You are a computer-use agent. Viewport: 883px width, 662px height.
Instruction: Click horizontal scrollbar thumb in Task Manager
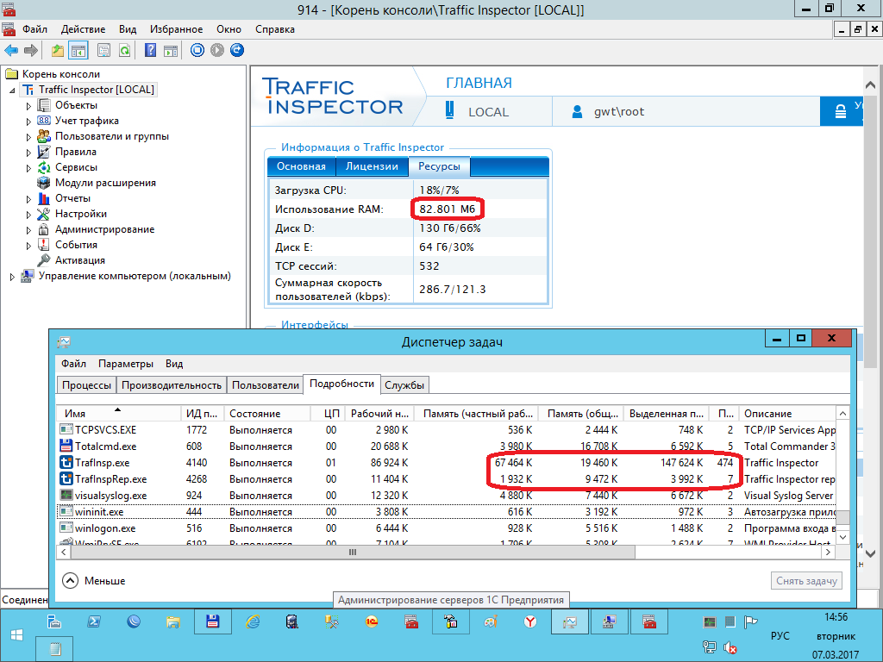point(353,553)
